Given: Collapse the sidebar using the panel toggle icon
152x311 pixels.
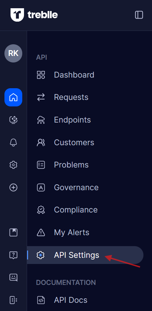Looking at the screenshot, I should click(x=139, y=15).
